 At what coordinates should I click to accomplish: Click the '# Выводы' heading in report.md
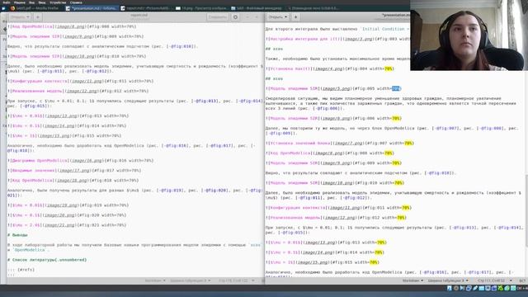point(17,235)
